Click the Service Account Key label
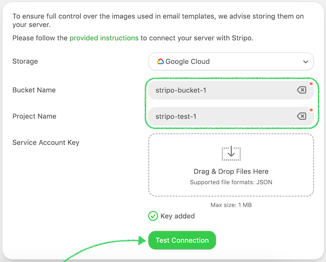 (46, 143)
